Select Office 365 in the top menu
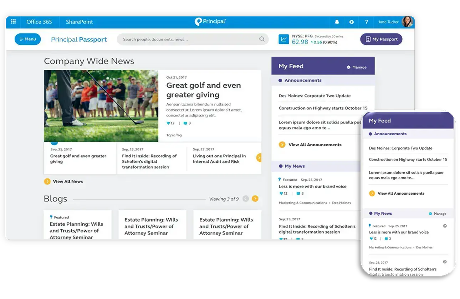The width and height of the screenshot is (460, 299). click(x=40, y=22)
